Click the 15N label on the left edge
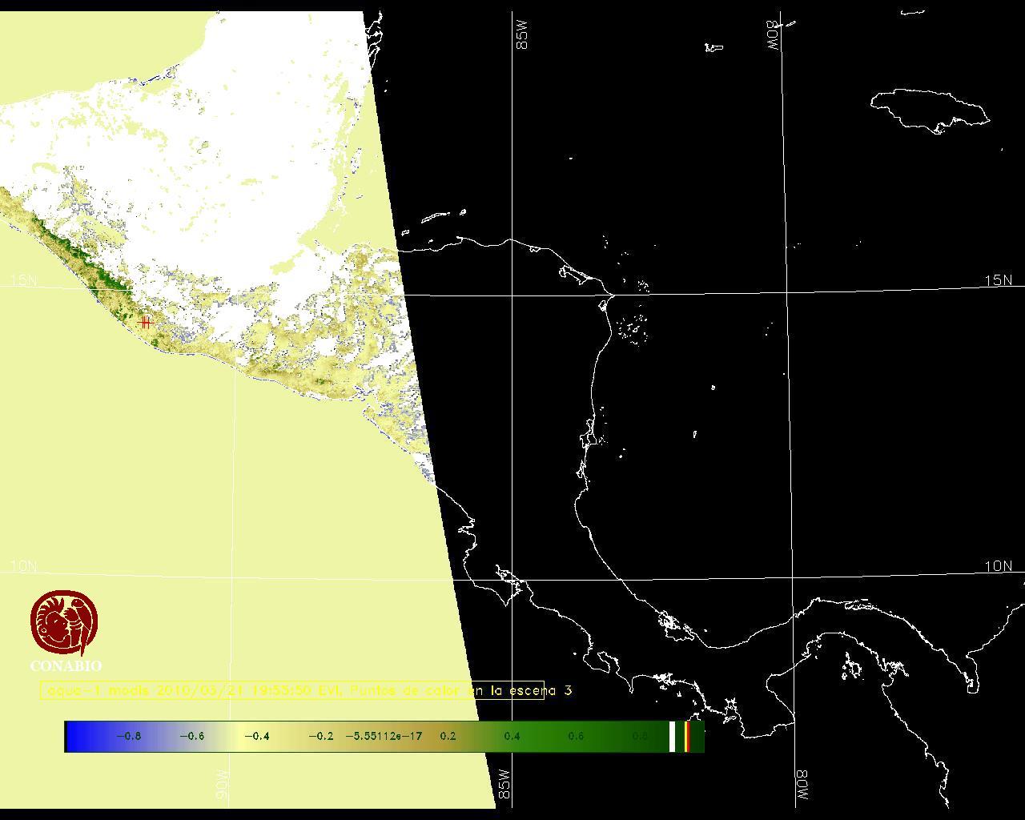The height and width of the screenshot is (820, 1025). click(x=23, y=280)
